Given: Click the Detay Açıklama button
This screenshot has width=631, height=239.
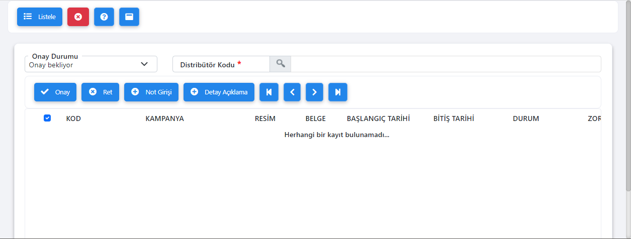Looking at the screenshot, I should tap(219, 92).
